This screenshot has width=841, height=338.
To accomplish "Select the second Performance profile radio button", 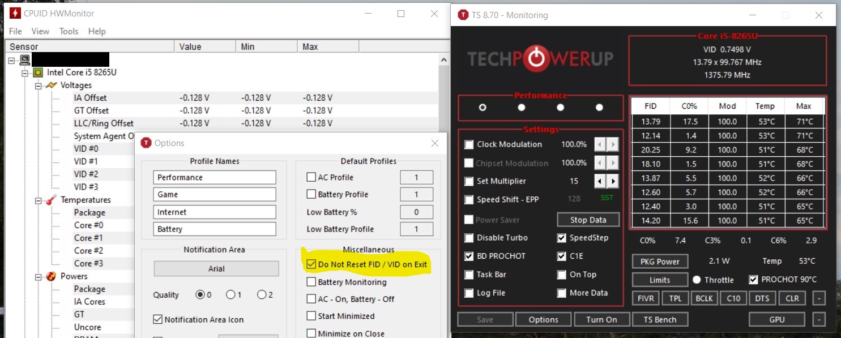I will (x=522, y=108).
